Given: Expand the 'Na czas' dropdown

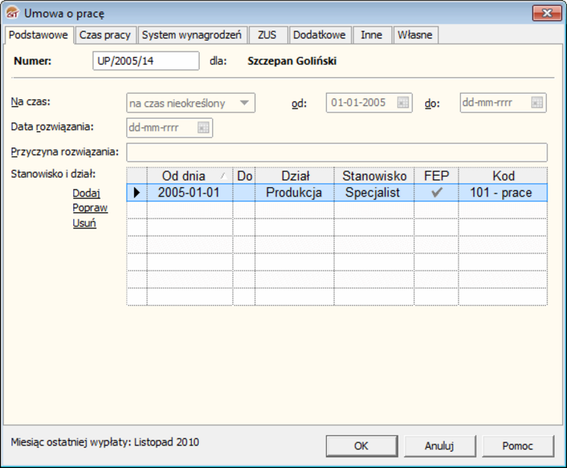Looking at the screenshot, I should [x=244, y=103].
